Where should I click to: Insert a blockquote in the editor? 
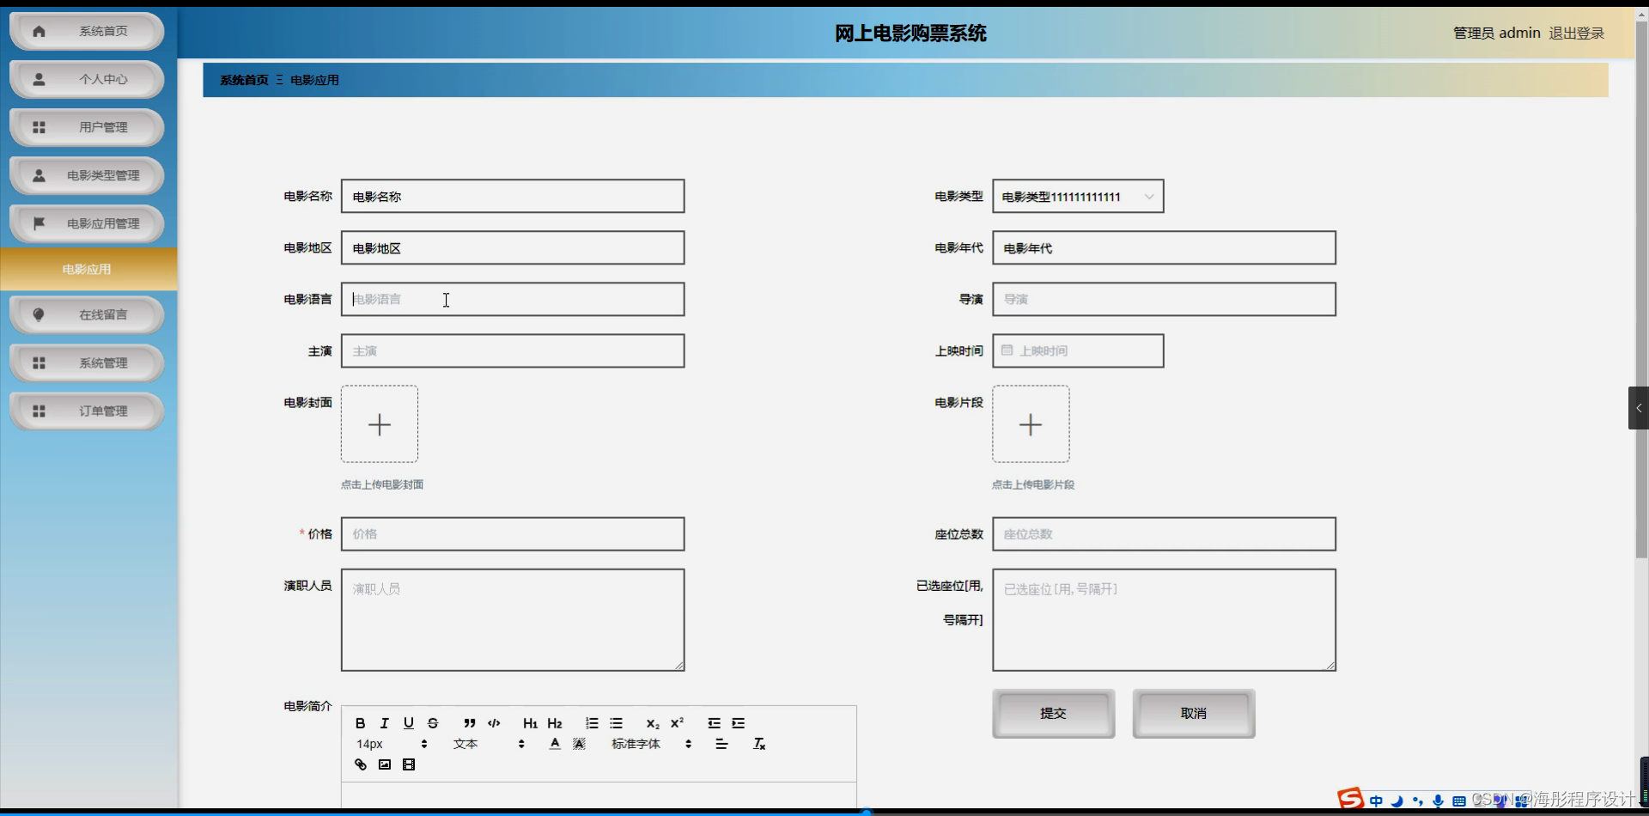click(x=468, y=723)
